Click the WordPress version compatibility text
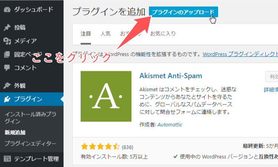 (229, 157)
